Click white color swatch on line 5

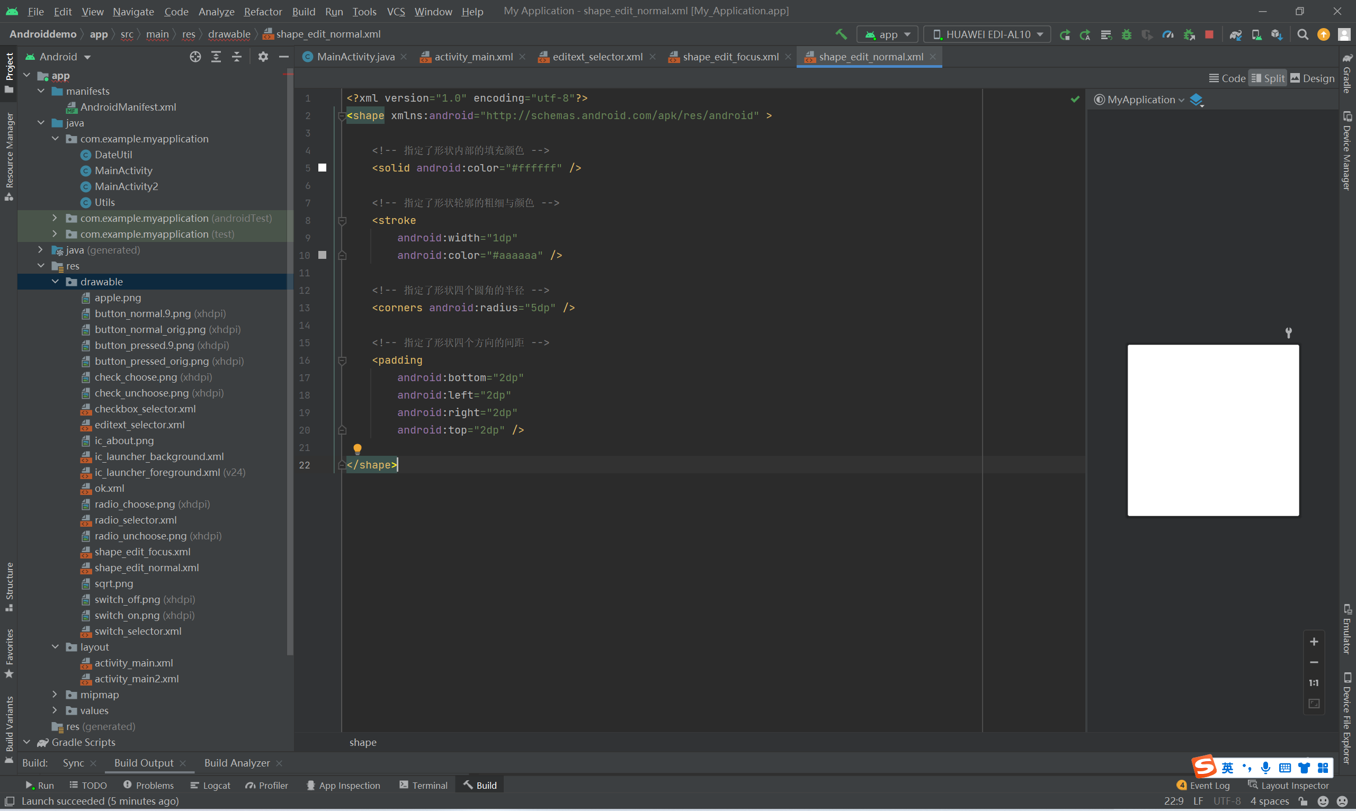point(323,168)
